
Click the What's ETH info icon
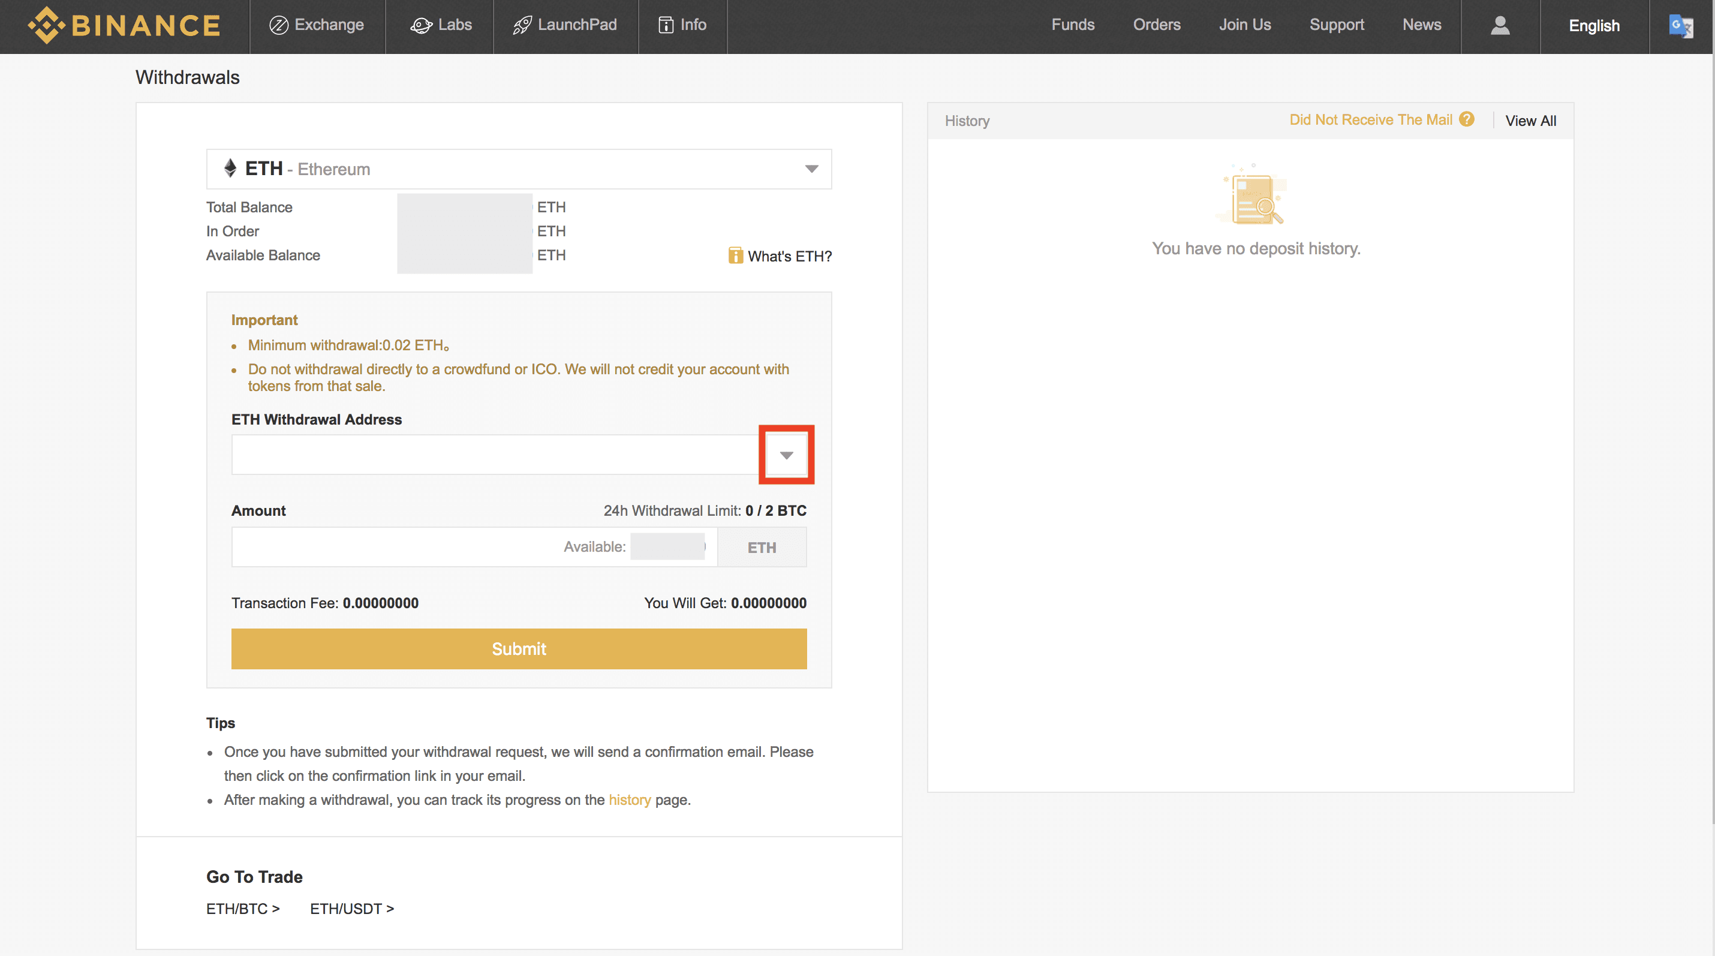click(x=735, y=255)
